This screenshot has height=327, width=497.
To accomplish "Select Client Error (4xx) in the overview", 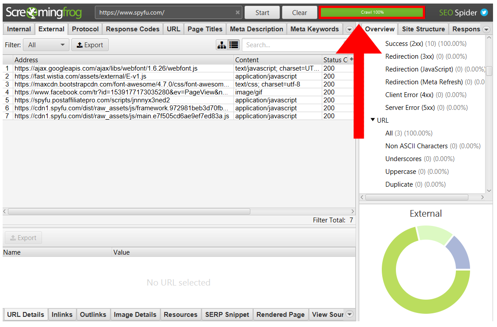I will 425,95.
